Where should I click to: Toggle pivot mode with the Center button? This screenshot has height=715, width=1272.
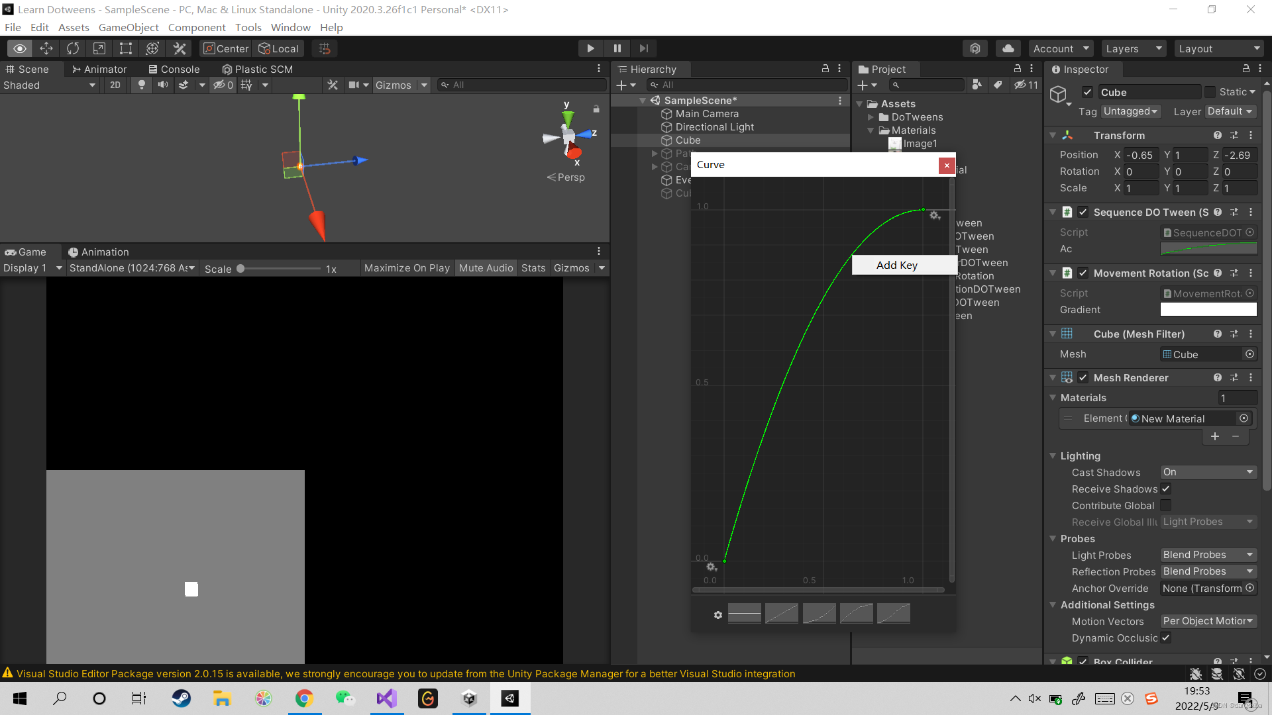tap(225, 48)
